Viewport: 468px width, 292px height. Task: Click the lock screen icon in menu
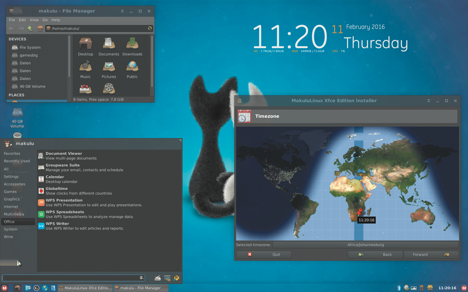click(x=167, y=278)
